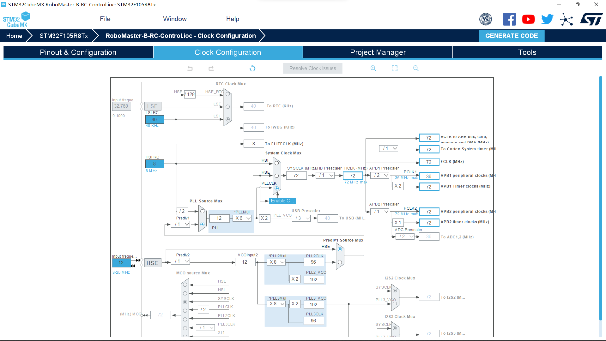Screen dimensions: 606x341
Task: Open the APB1 Prescaler /2 dropdown
Action: [x=380, y=175]
